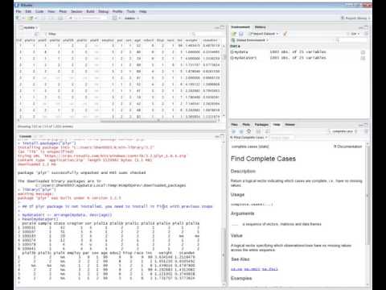Open the Session menu

pos(76,11)
